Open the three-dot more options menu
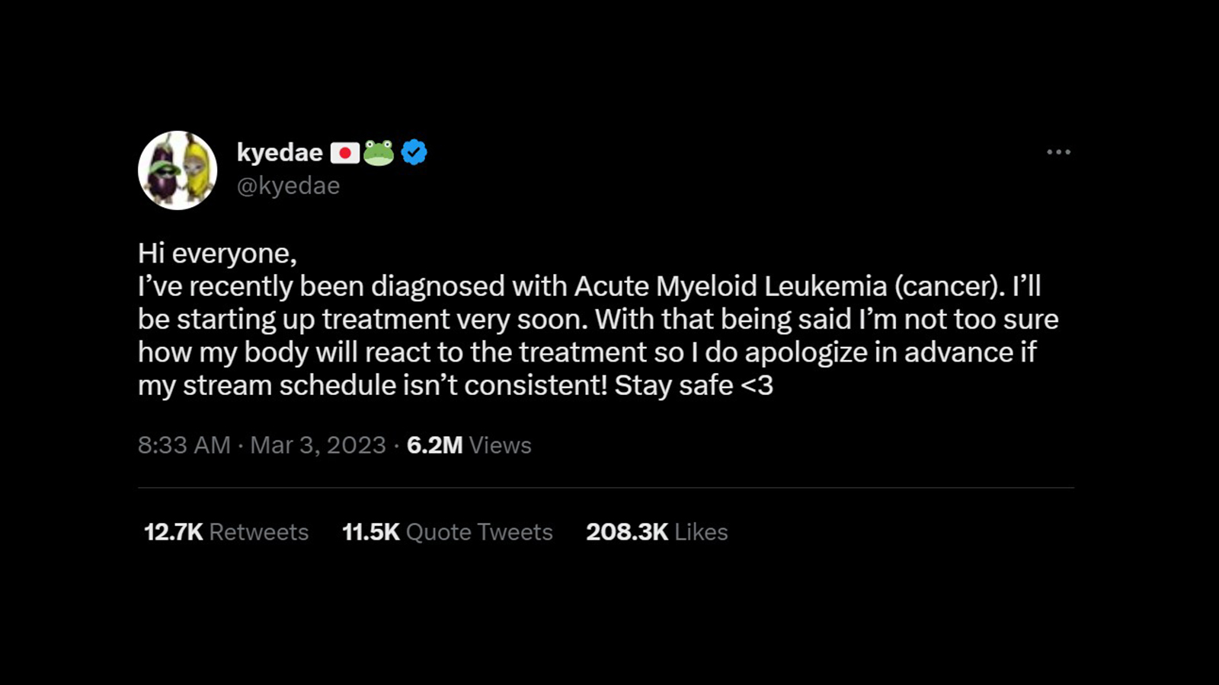Image resolution: width=1219 pixels, height=685 pixels. 1058,152
